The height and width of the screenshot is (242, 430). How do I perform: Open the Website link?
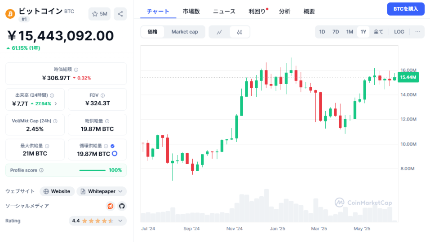click(x=57, y=191)
